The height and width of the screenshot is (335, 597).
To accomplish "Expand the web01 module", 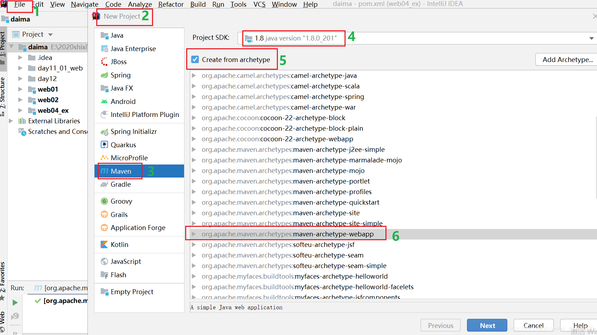I will point(20,89).
